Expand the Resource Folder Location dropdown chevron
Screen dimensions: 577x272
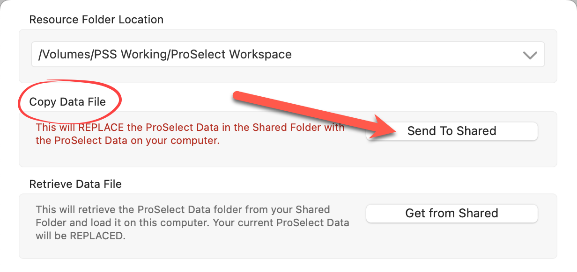(x=530, y=55)
